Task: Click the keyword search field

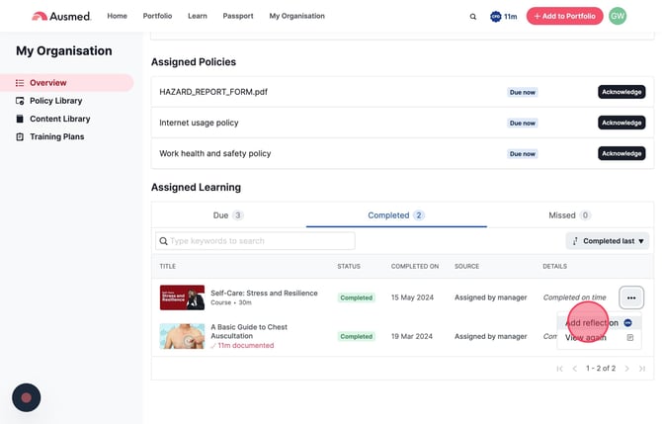Action: (255, 241)
